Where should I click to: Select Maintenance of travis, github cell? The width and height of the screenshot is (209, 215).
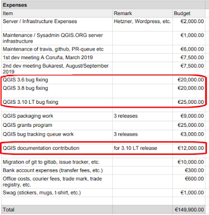point(57,49)
